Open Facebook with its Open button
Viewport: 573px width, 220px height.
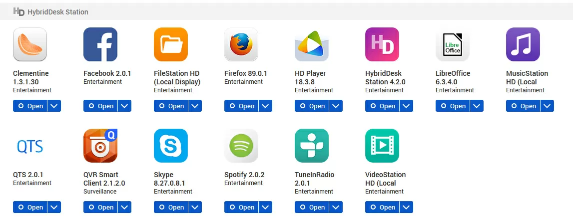coord(100,106)
